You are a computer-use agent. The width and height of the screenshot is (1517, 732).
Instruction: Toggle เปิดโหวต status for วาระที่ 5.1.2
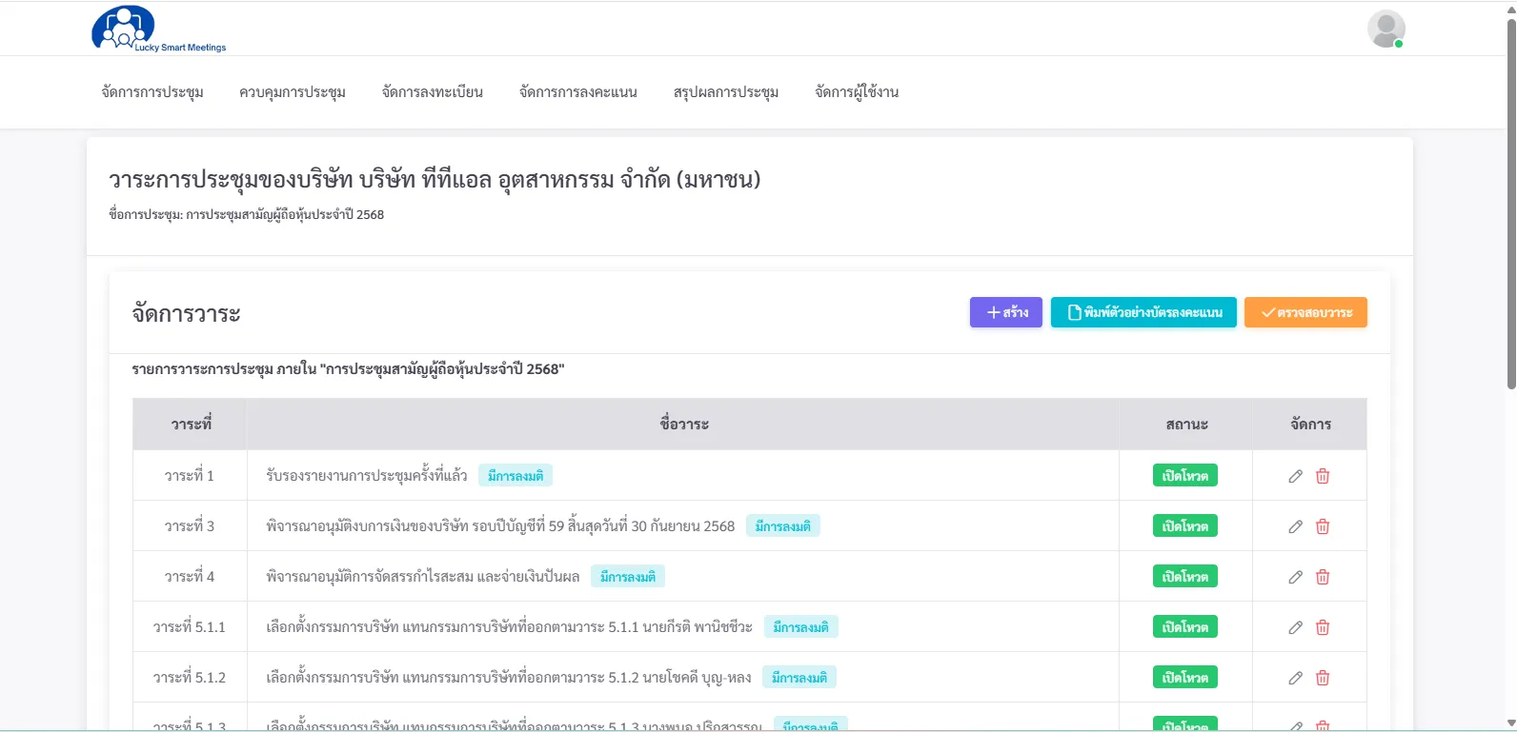point(1184,678)
